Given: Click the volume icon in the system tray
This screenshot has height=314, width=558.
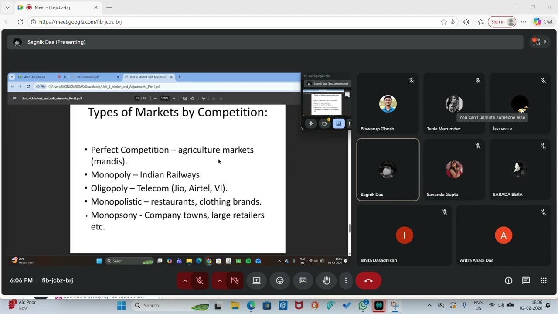Looking at the screenshot, I should [500, 305].
